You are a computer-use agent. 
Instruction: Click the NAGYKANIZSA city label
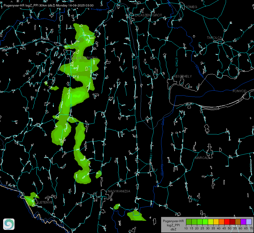point(119,191)
